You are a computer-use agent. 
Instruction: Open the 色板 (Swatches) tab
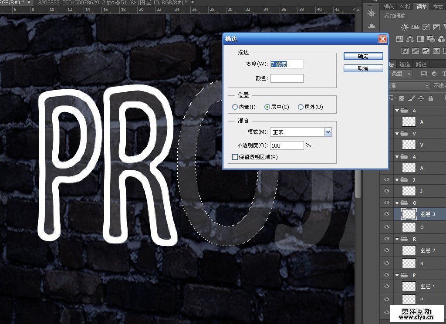click(405, 7)
